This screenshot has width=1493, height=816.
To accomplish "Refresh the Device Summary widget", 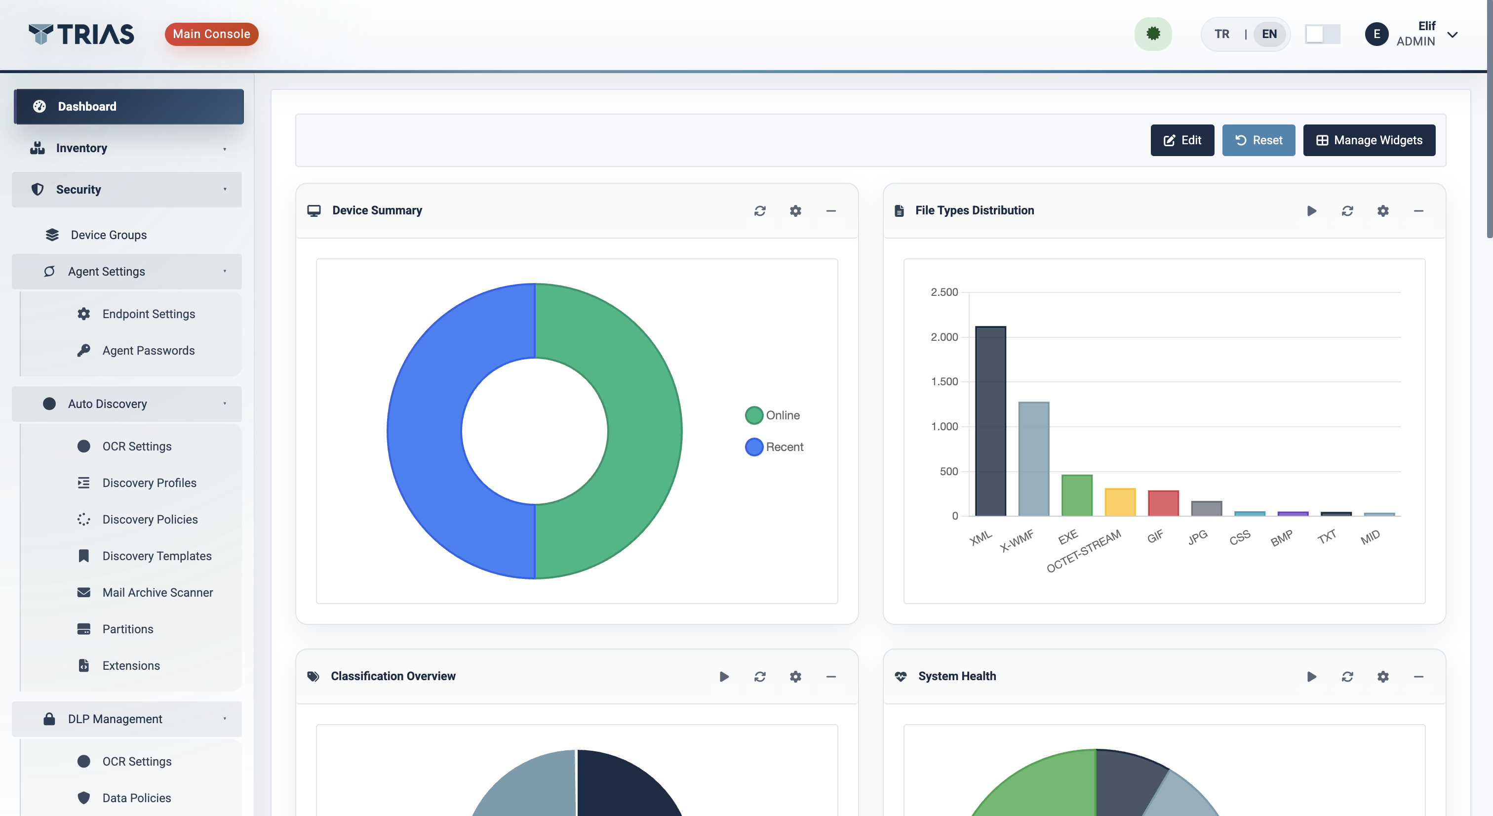I will 760,210.
